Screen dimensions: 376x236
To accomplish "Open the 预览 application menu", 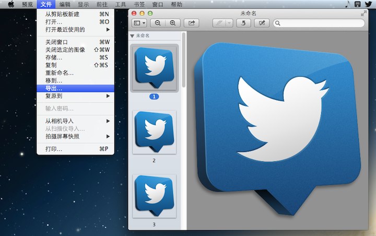I will (27, 4).
